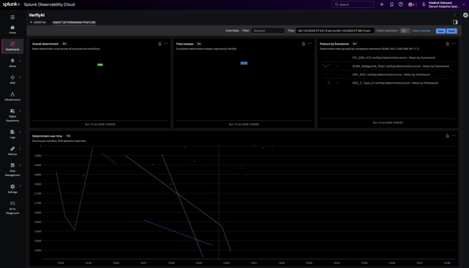The image size is (469, 268).
Task: Toggle favorite star next to VERIFYAI
Action: tap(31, 22)
